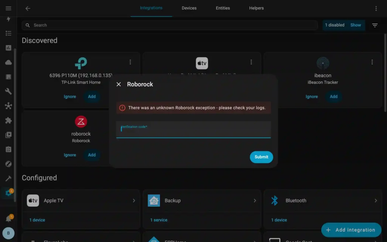Submit the Roborock verification code
This screenshot has width=387, height=242.
[261, 157]
